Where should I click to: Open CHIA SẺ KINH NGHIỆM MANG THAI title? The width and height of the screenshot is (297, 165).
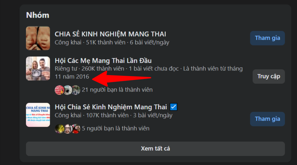point(110,34)
